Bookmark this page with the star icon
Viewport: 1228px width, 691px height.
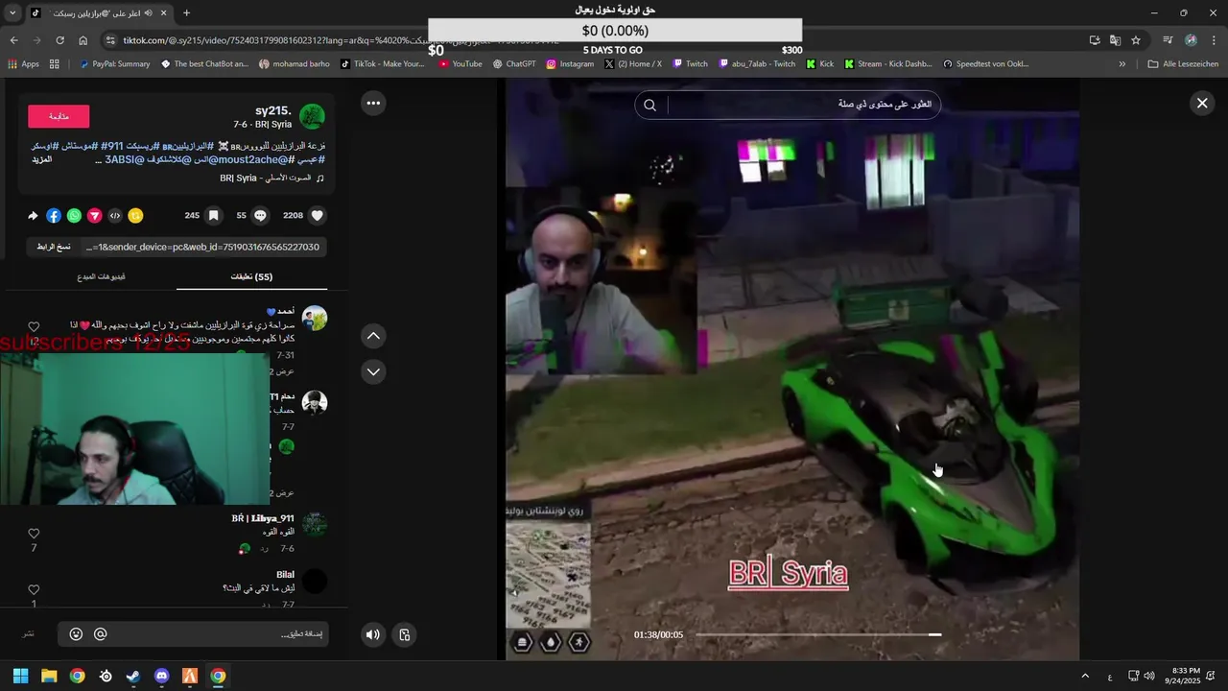[1136, 40]
